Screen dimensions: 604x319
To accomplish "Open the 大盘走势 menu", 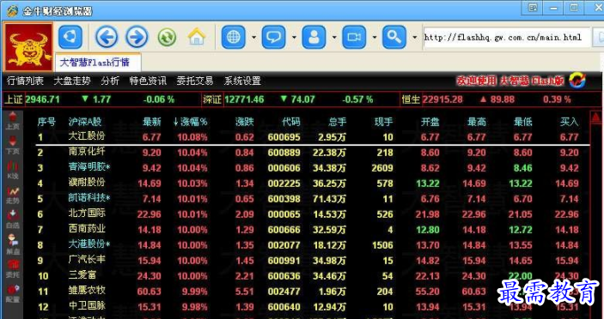I will 72,81.
